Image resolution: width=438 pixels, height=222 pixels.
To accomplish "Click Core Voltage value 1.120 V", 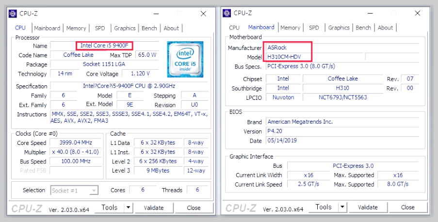I will click(x=140, y=74).
